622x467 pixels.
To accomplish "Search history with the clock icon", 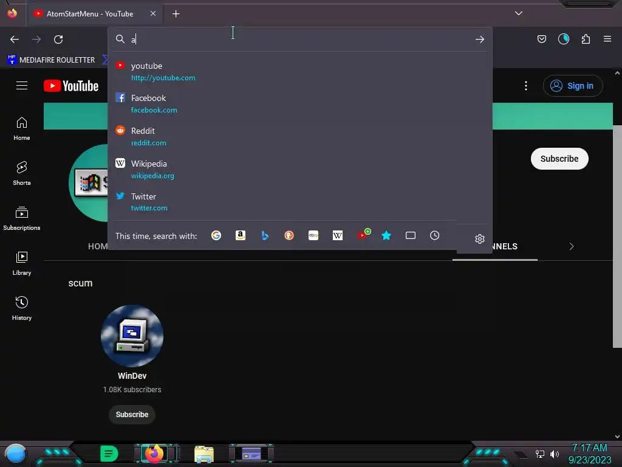I will [x=435, y=235].
